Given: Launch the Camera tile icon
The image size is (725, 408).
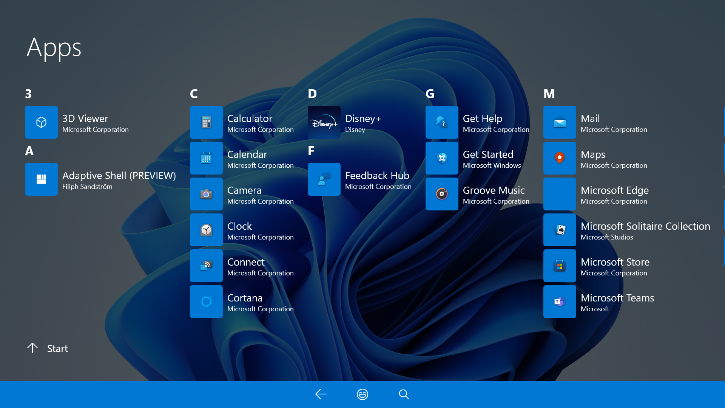Looking at the screenshot, I should pos(206,194).
